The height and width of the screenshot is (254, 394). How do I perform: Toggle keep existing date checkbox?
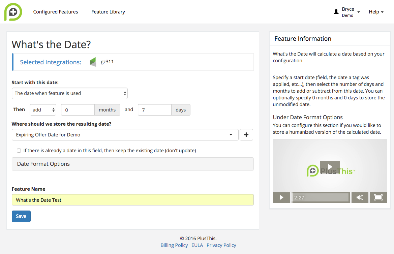tap(19, 151)
